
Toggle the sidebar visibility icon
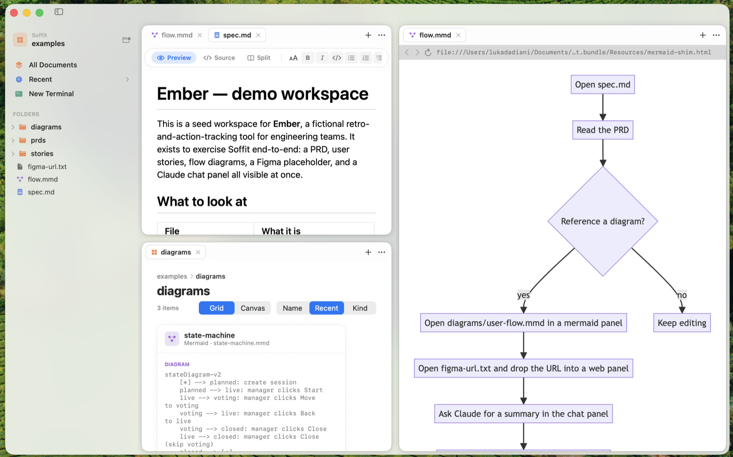coord(59,12)
